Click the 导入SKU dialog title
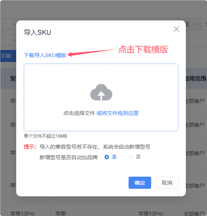 pyautogui.click(x=37, y=33)
